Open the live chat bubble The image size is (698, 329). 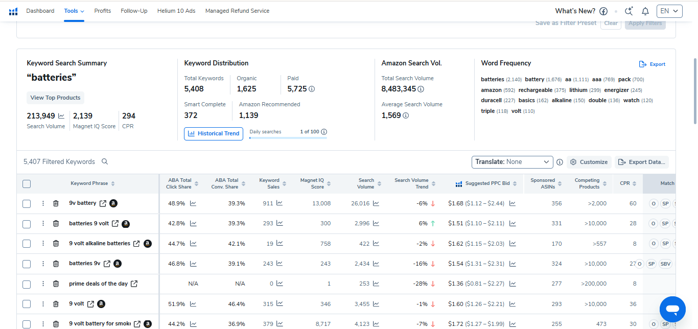point(672,309)
